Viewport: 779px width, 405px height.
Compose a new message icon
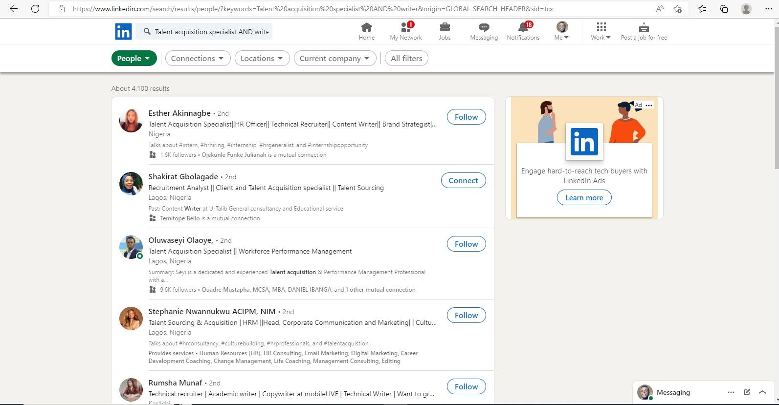[747, 392]
